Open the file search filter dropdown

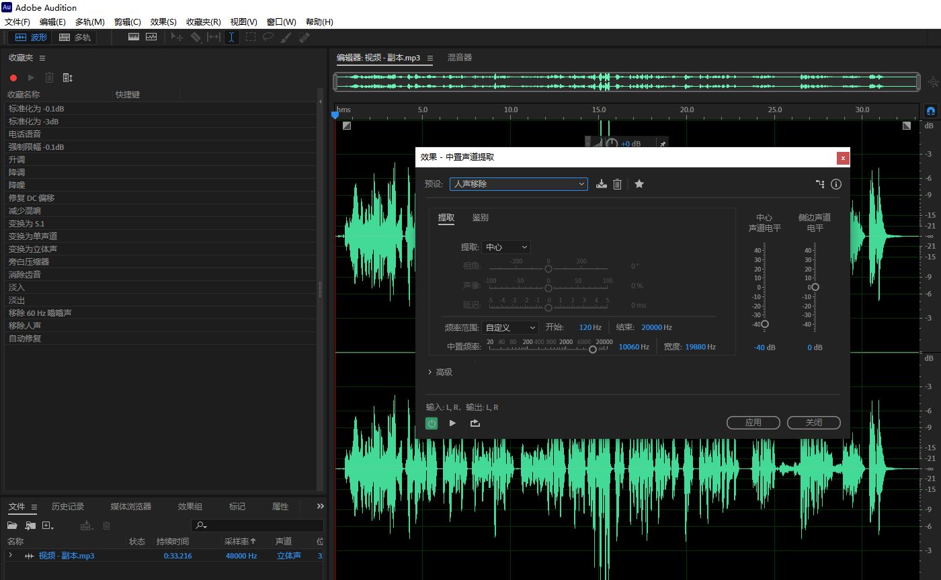[200, 526]
